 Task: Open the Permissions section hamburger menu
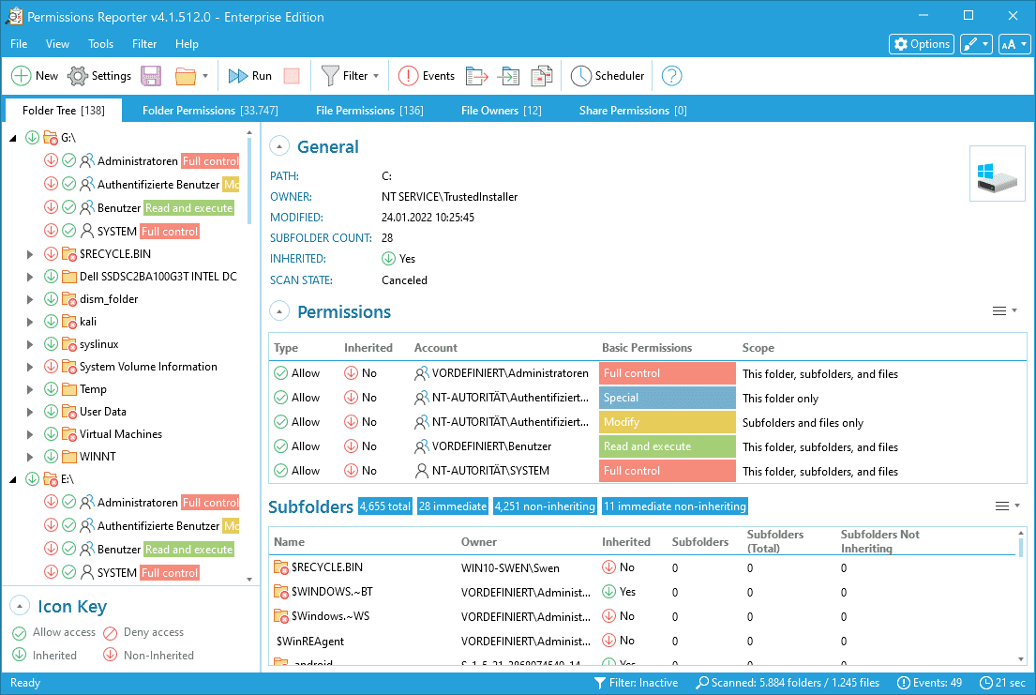point(1005,310)
